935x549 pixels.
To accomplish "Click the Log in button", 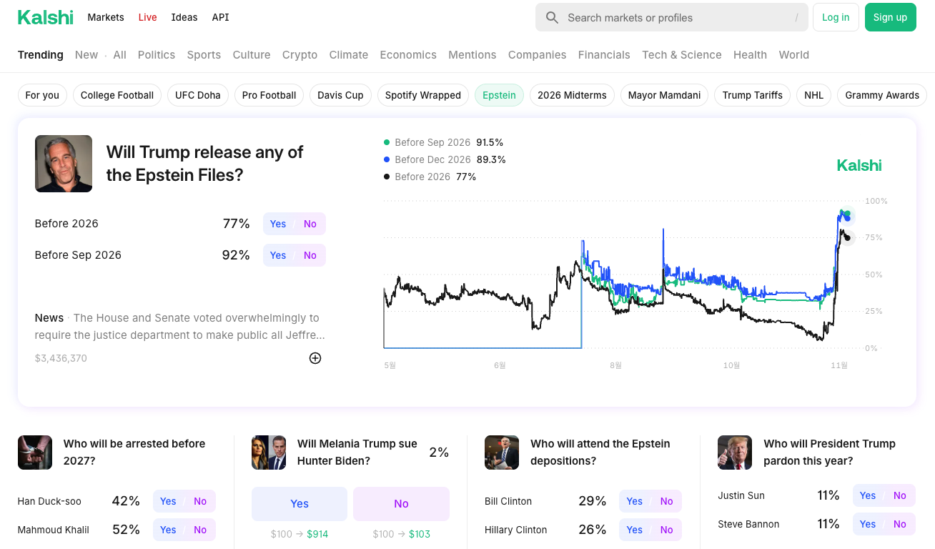I will pos(836,17).
